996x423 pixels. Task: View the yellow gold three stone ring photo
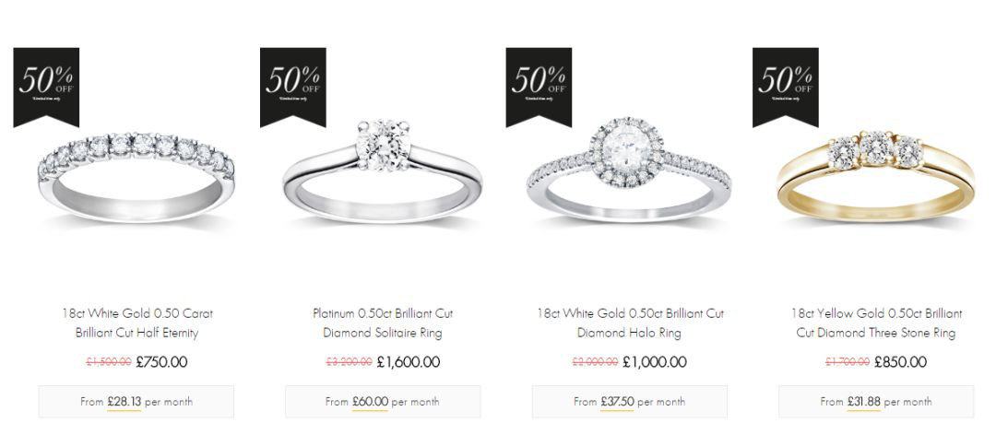point(875,176)
